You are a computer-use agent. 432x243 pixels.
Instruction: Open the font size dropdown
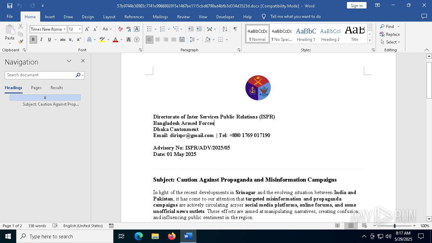(x=80, y=29)
